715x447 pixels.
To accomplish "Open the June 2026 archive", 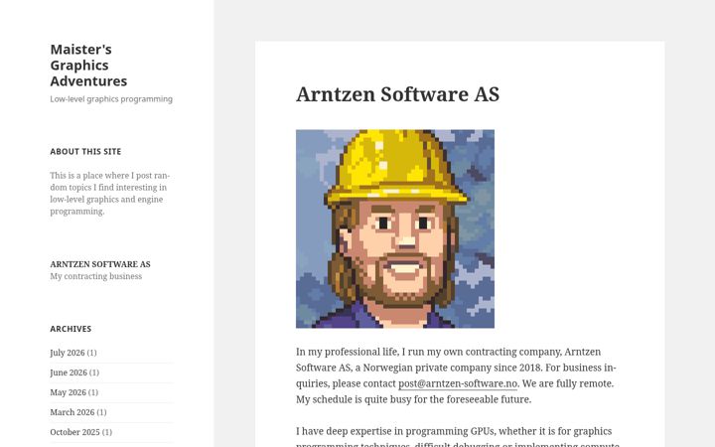I will click(69, 372).
